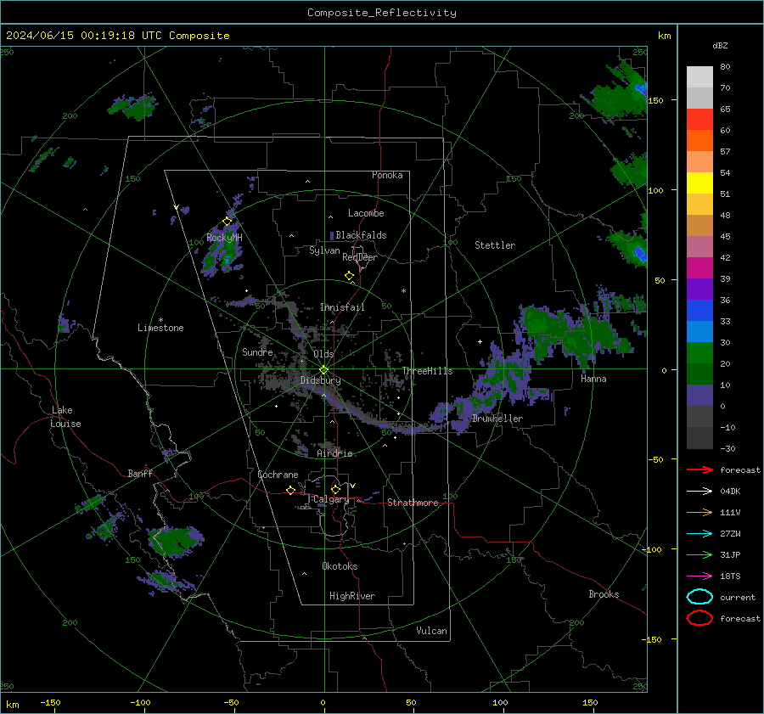Click the Calgary city label
Image resolution: width=764 pixels, height=714 pixels.
[x=331, y=499]
